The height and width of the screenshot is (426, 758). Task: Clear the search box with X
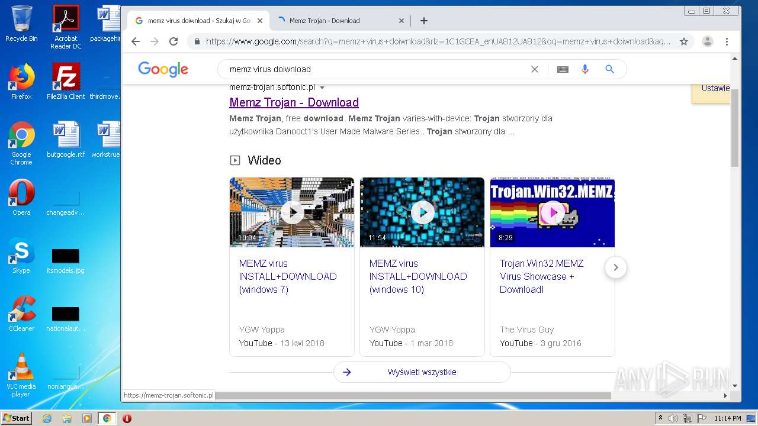(535, 69)
